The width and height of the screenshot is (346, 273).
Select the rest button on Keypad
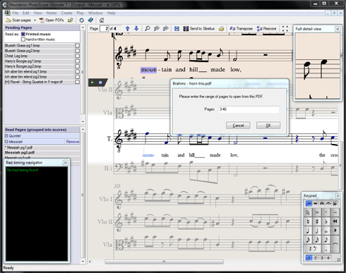(x=314, y=248)
